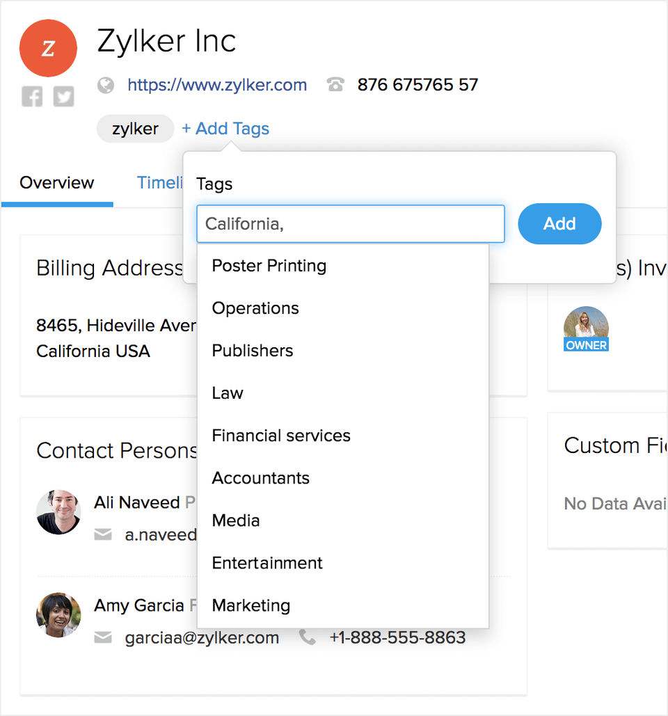Switch to the Overview tab
The width and height of the screenshot is (668, 716).
click(x=57, y=183)
